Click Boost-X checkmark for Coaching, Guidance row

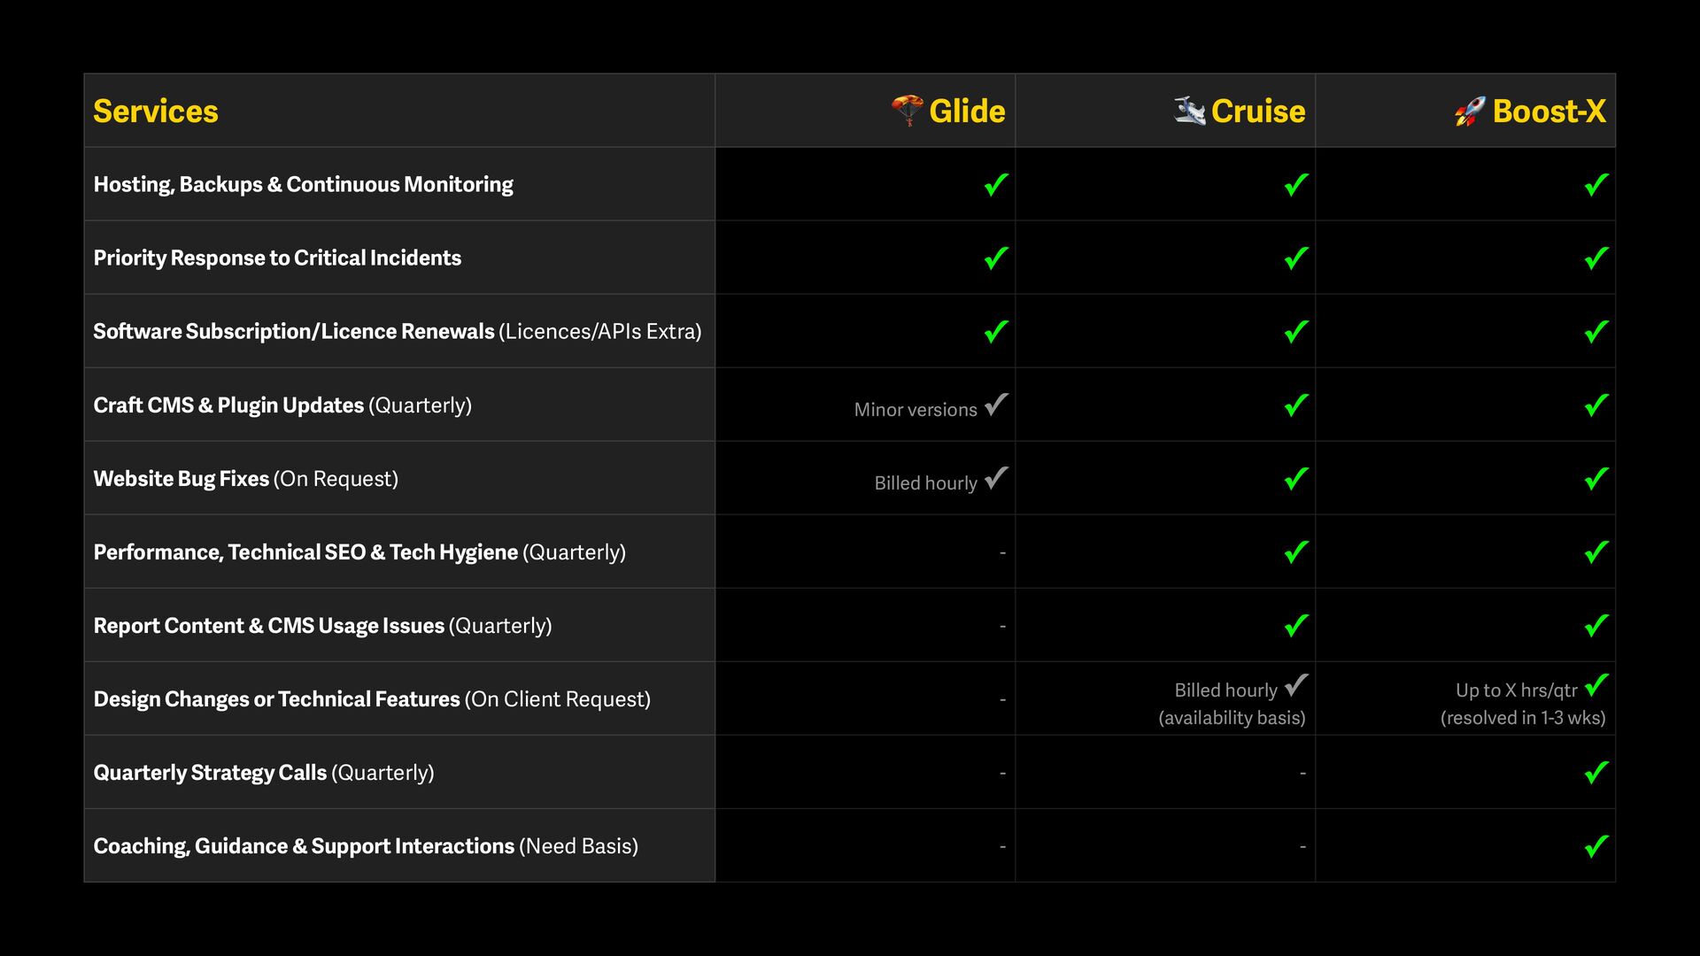click(x=1596, y=846)
